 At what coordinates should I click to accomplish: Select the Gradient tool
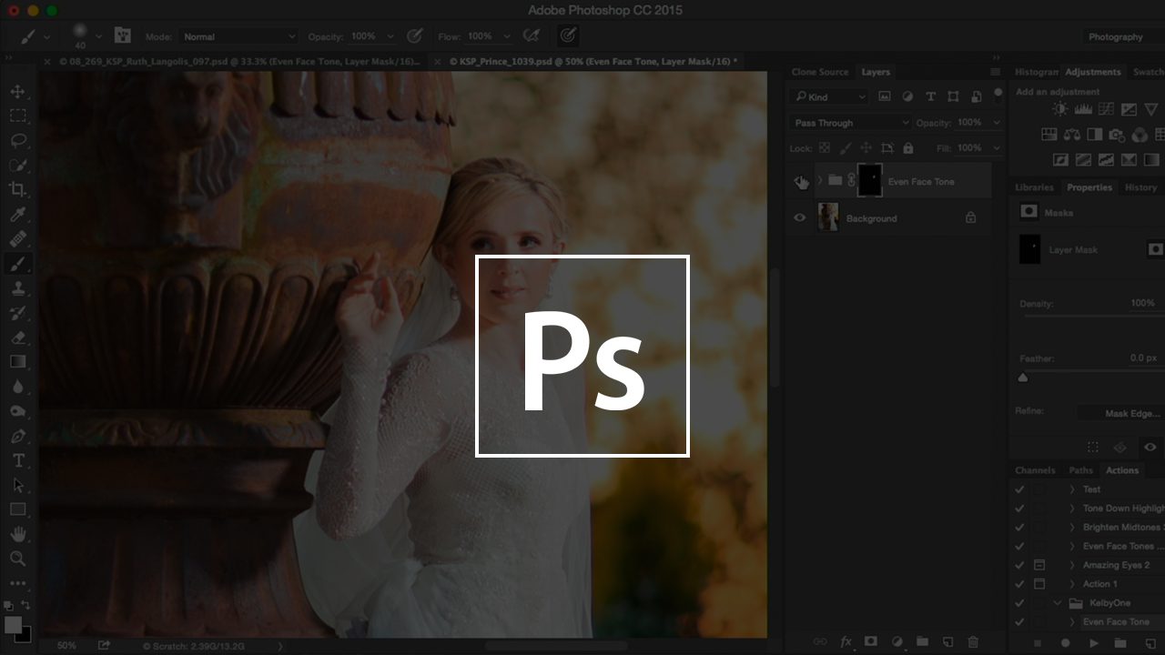[x=17, y=362]
